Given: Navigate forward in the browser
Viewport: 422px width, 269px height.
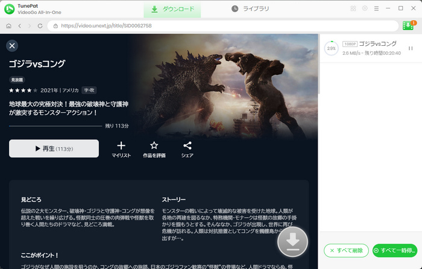Looking at the screenshot, I should pyautogui.click(x=30, y=26).
